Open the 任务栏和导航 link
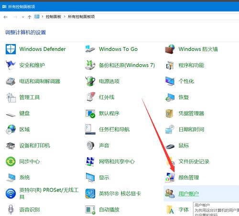 point(114,129)
